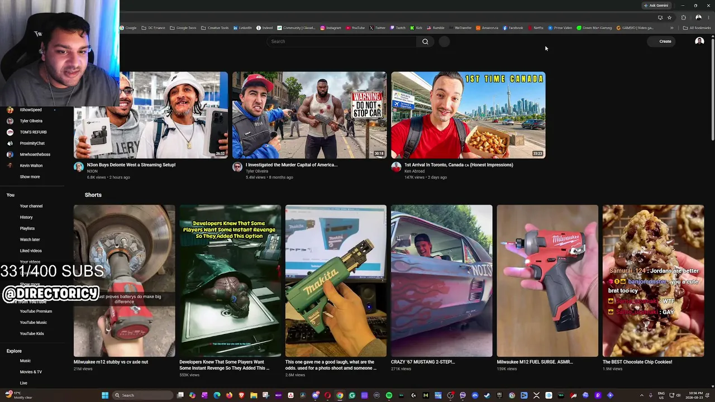The image size is (715, 402).
Task: Show hidden bookmarks with the overflow chevron
Action: click(x=672, y=28)
